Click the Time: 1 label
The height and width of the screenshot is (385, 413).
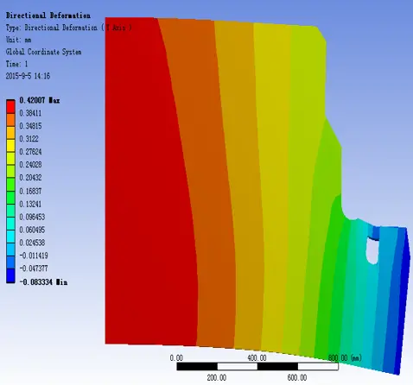(16, 64)
